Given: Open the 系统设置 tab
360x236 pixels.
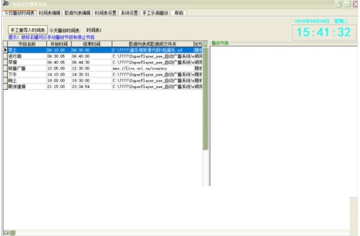Looking at the screenshot, I should (x=130, y=13).
